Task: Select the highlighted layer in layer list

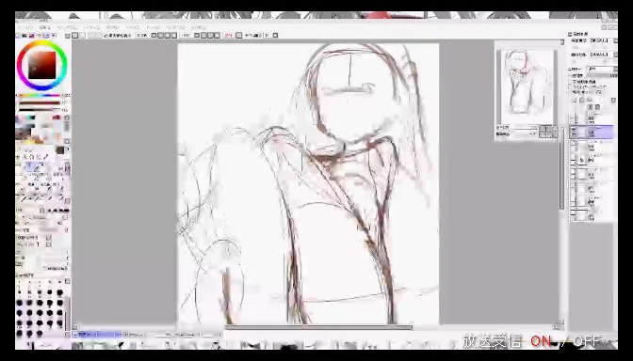Action: click(x=592, y=132)
